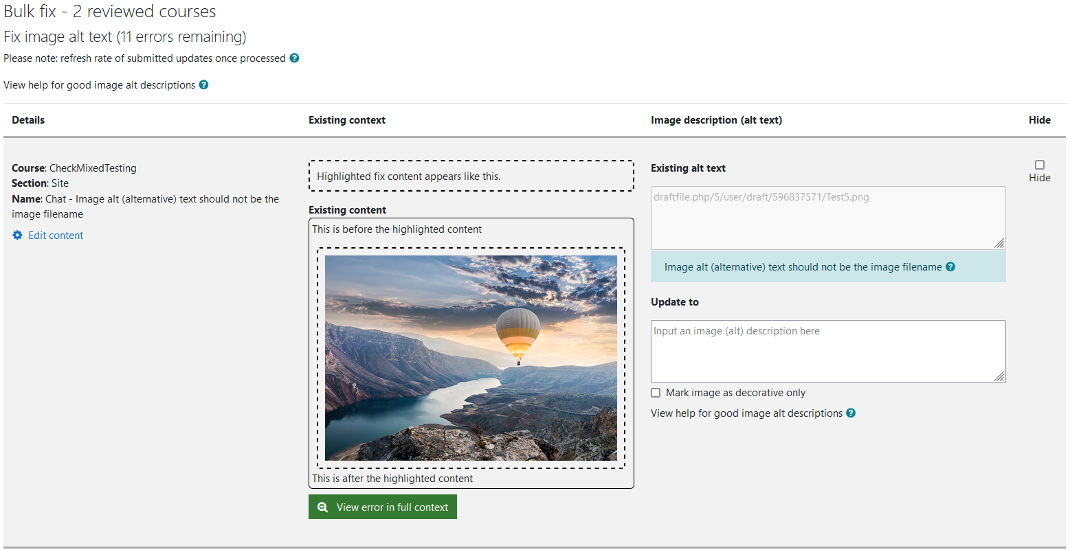Click the Details column header
The image size is (1070, 550).
[x=28, y=120]
